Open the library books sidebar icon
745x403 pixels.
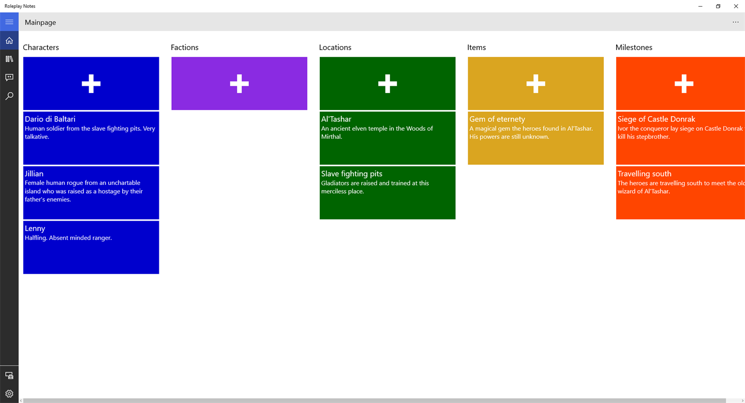tap(9, 59)
